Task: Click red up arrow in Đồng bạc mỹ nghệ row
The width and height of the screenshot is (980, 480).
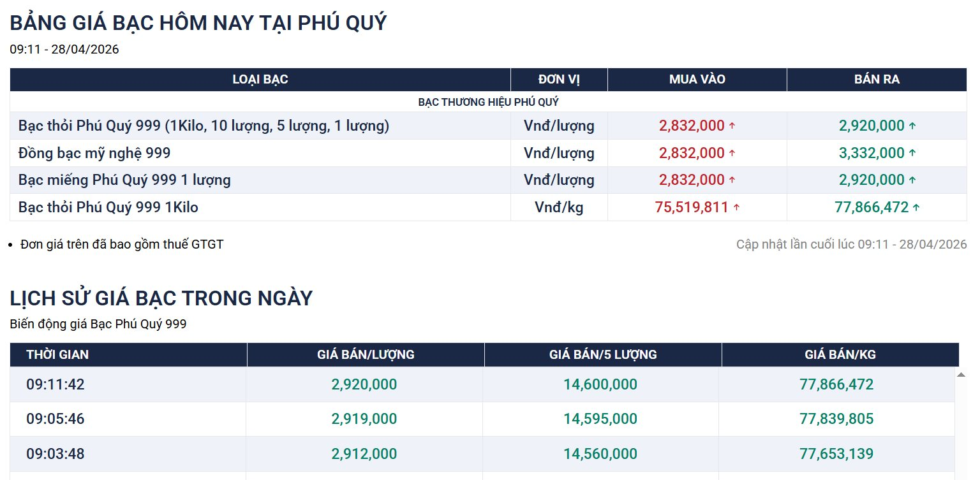Action: (x=732, y=154)
